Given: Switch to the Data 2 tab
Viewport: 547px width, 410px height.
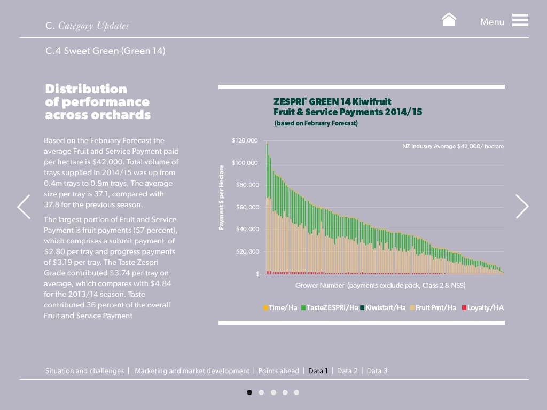Looking at the screenshot, I should [x=347, y=370].
